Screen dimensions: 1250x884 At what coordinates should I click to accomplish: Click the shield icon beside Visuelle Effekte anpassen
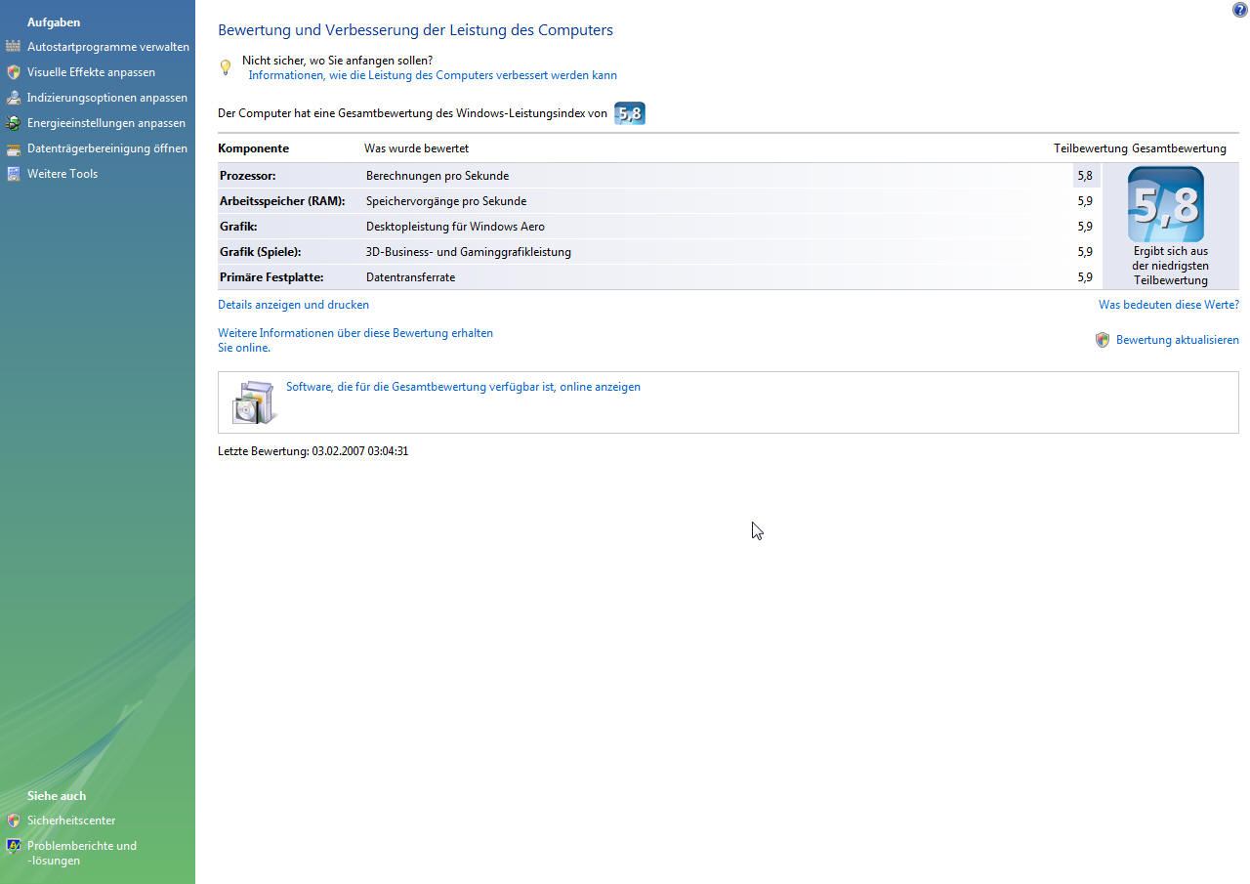[x=13, y=72]
